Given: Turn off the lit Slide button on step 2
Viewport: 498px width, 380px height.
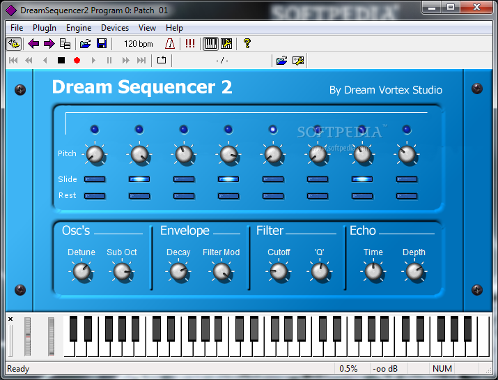Looking at the screenshot, I should point(139,179).
